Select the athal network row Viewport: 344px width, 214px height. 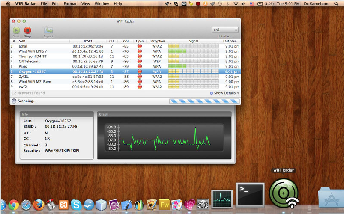click(x=125, y=46)
